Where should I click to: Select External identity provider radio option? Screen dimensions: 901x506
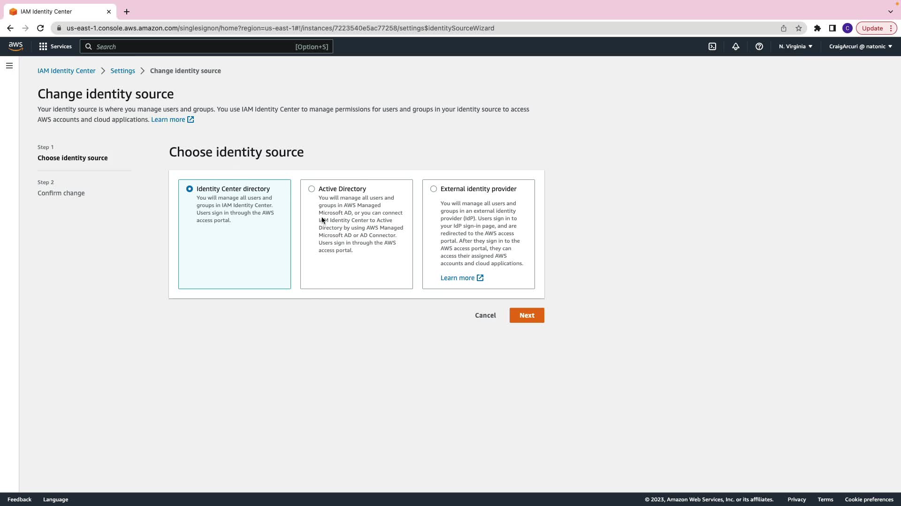tap(434, 189)
